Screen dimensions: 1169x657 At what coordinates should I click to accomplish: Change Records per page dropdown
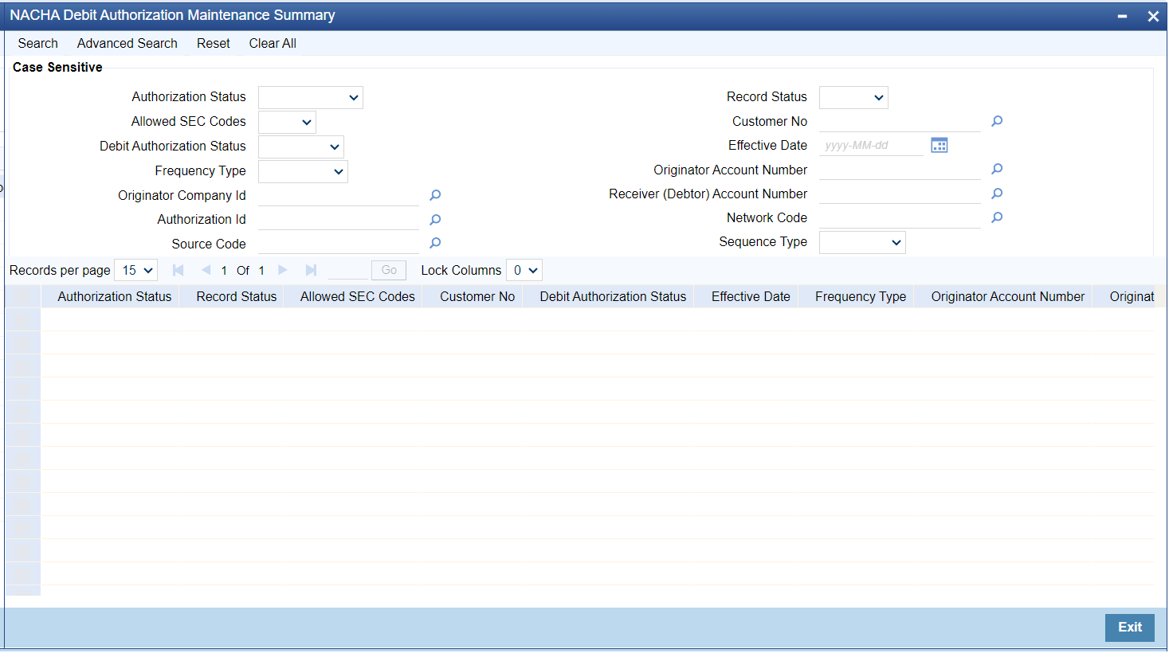click(136, 270)
